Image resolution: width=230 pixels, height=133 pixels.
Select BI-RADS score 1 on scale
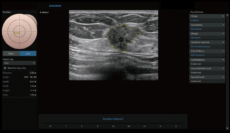click(66, 126)
